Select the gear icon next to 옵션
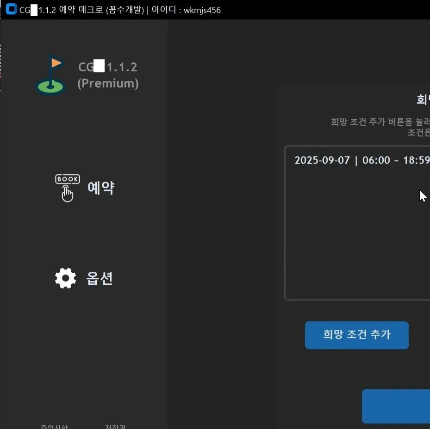Image resolution: width=430 pixels, height=429 pixels. pyautogui.click(x=66, y=278)
